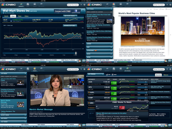
Task: Play Charting A Course video thumbnail
Action: (21, 94)
